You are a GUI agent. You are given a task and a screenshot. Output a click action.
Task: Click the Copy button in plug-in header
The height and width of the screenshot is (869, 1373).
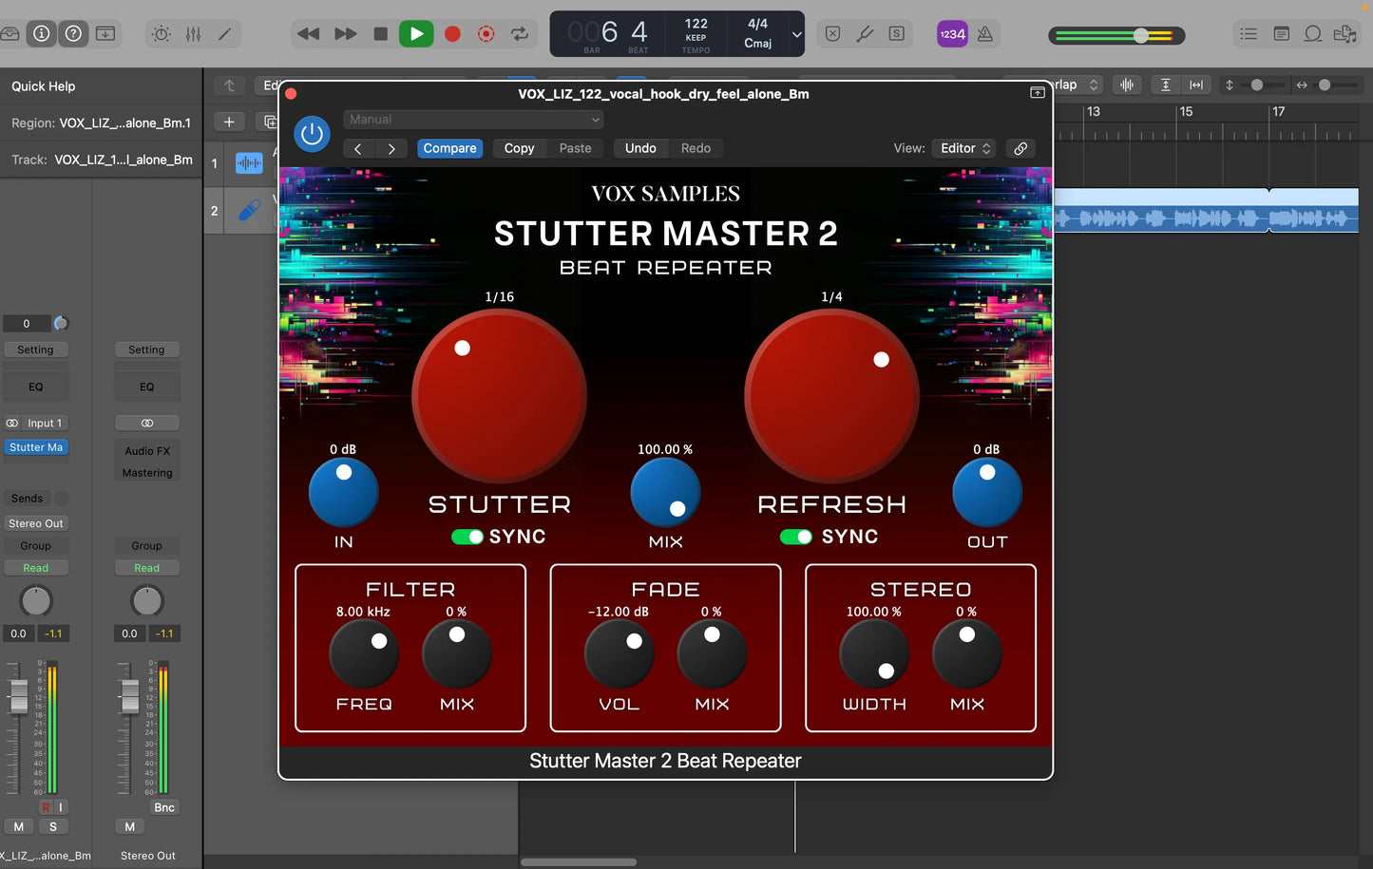coord(519,148)
